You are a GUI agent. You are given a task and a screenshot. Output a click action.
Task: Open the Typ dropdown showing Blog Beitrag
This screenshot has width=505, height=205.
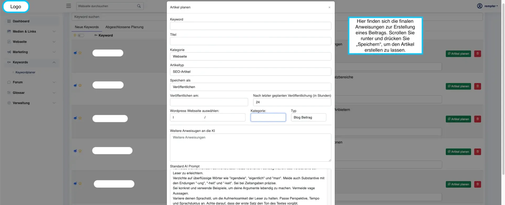(x=308, y=117)
